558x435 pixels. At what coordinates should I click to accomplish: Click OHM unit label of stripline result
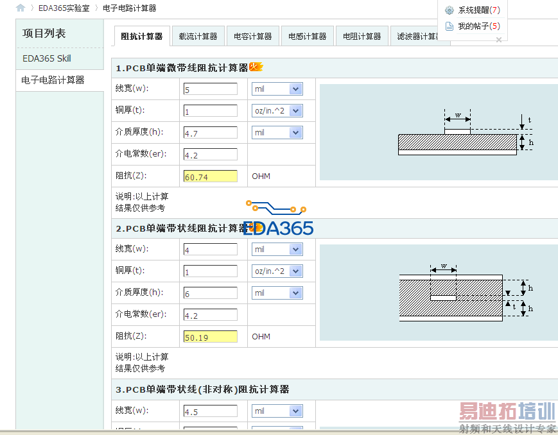tap(261, 337)
